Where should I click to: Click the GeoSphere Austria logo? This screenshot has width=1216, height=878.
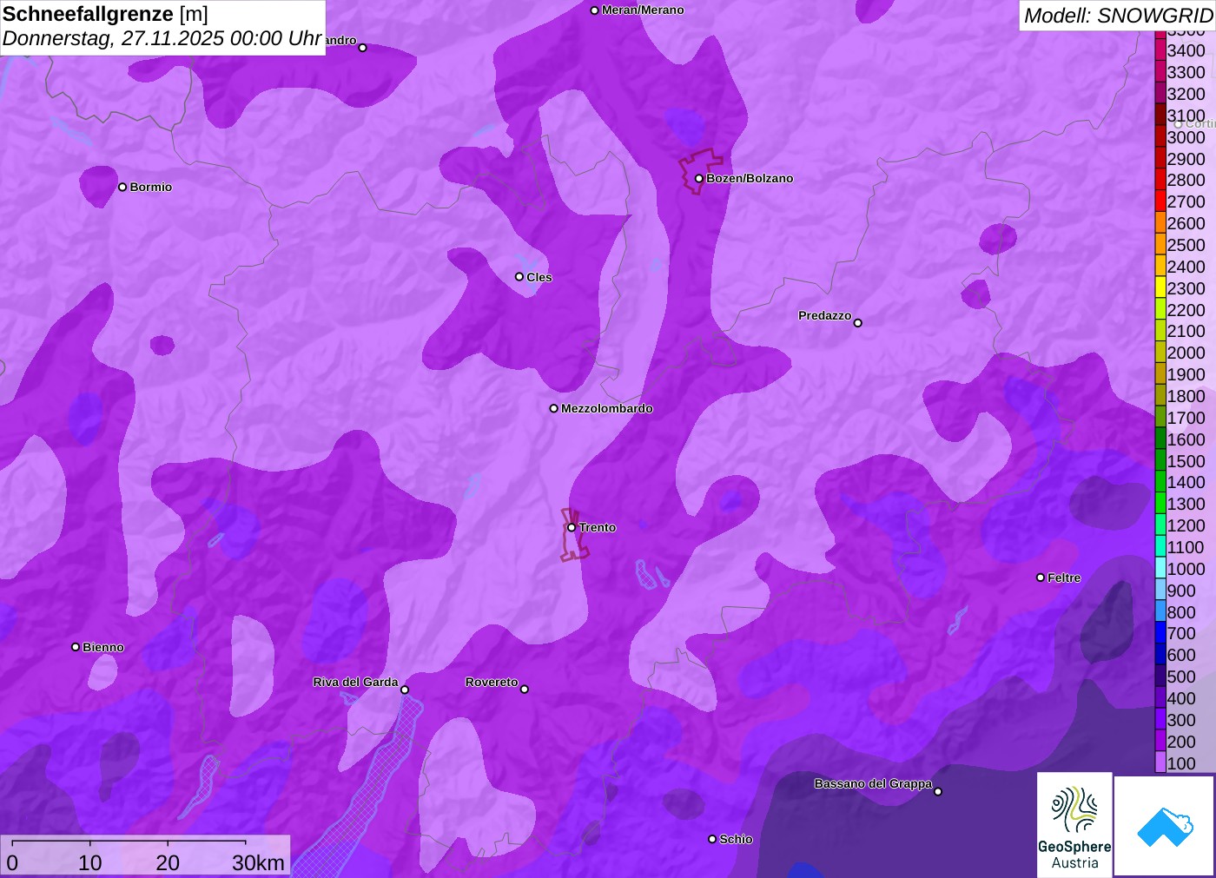[x=1074, y=824]
